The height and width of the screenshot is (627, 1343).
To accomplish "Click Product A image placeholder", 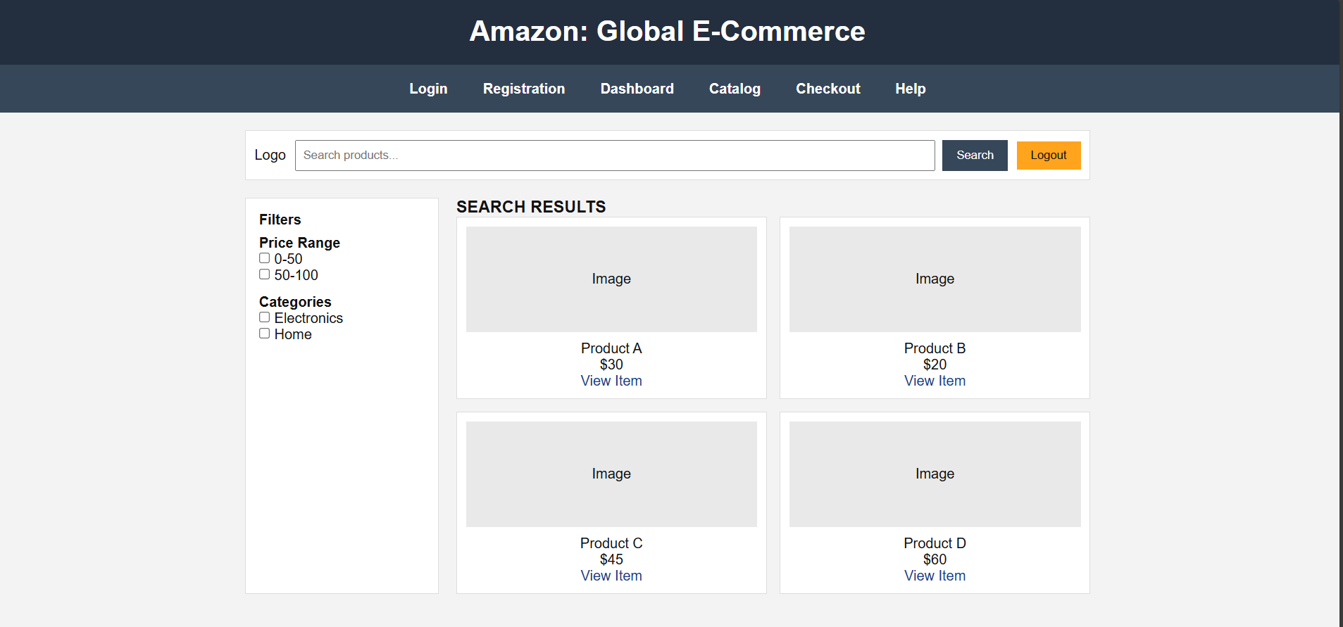I will coord(611,279).
